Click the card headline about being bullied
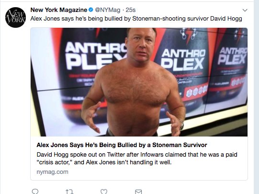 point(122,145)
